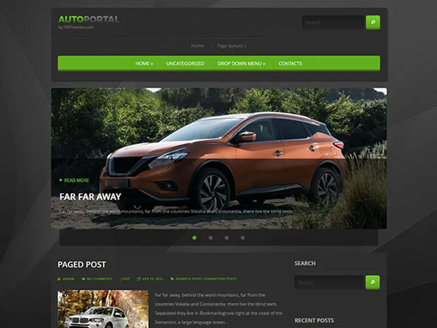Select the first slider dot

tap(194, 238)
